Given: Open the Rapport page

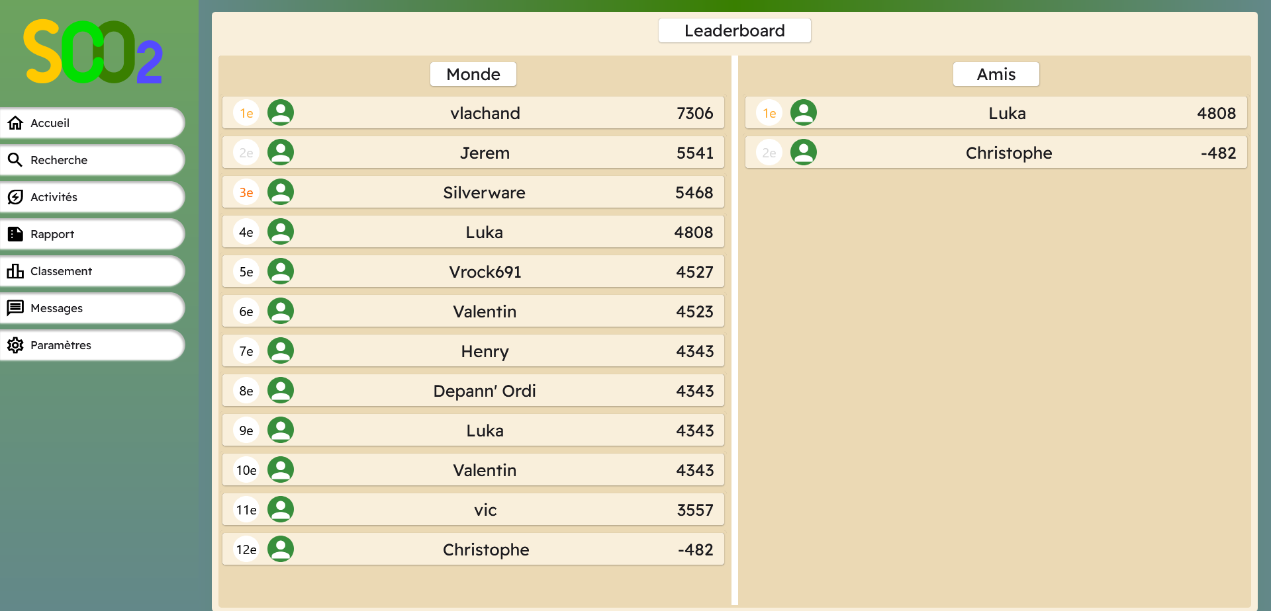Looking at the screenshot, I should coord(92,234).
